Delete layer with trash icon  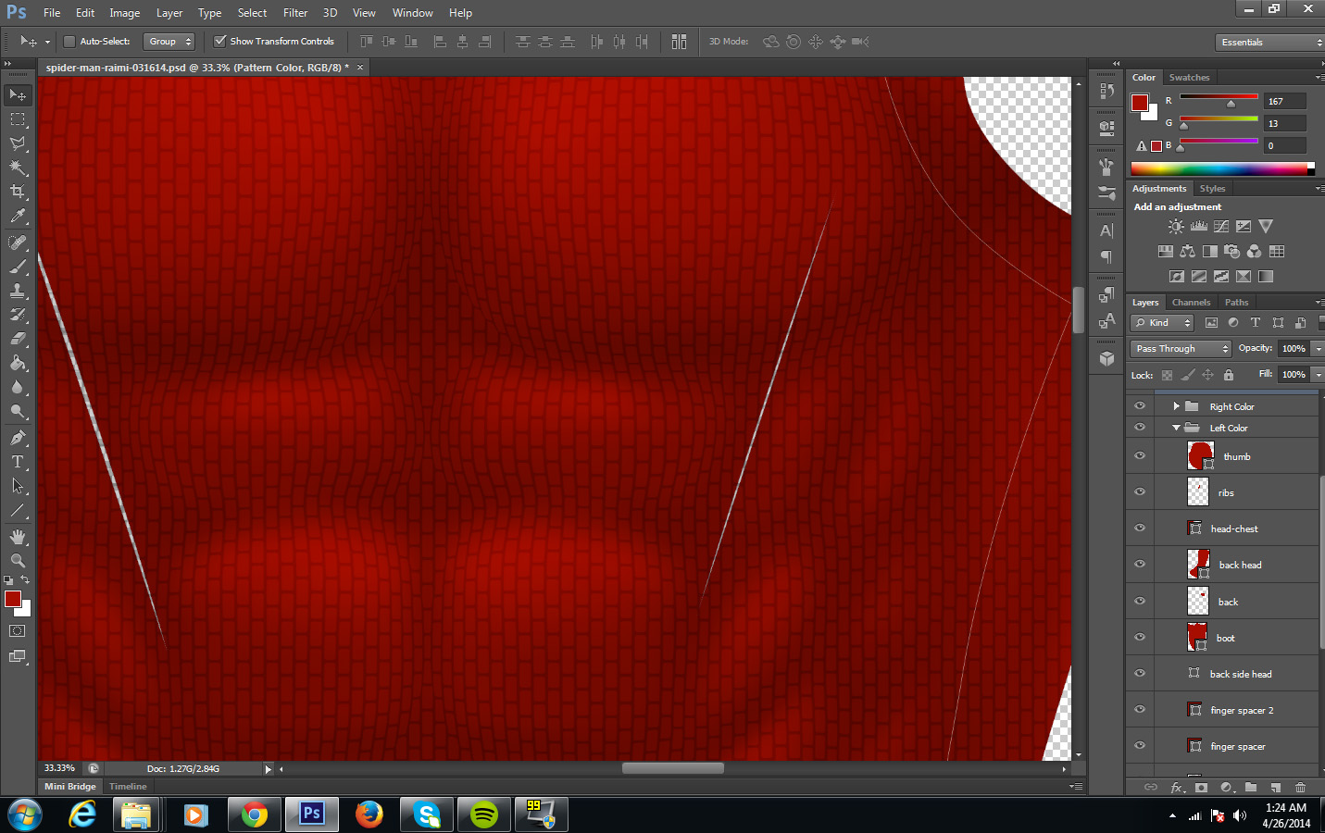[1300, 788]
